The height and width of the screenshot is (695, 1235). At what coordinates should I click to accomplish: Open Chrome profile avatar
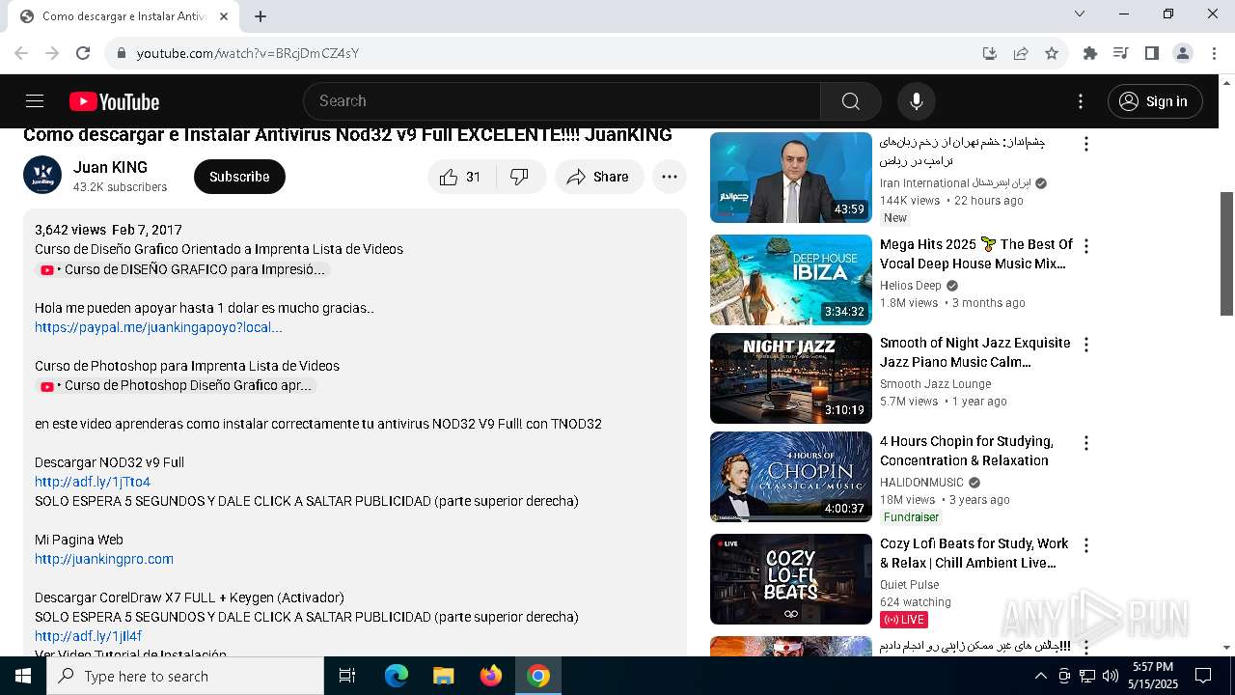[1182, 53]
